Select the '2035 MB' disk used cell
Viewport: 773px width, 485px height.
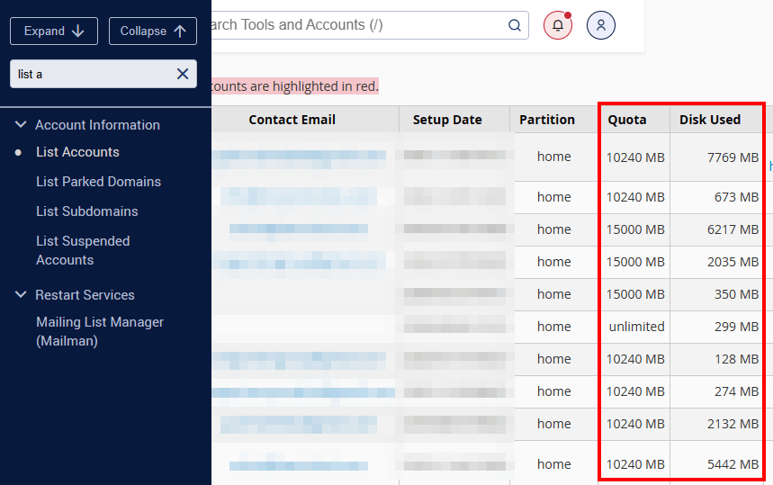click(x=716, y=262)
